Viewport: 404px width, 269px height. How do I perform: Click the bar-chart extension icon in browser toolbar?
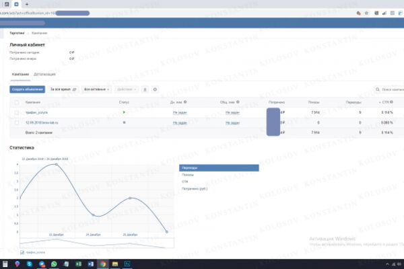384,13
